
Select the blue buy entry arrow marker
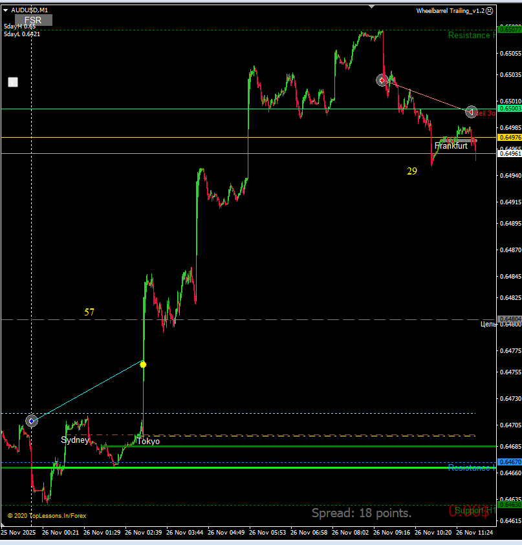point(32,421)
